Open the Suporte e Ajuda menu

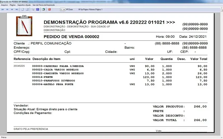click(24, 5)
